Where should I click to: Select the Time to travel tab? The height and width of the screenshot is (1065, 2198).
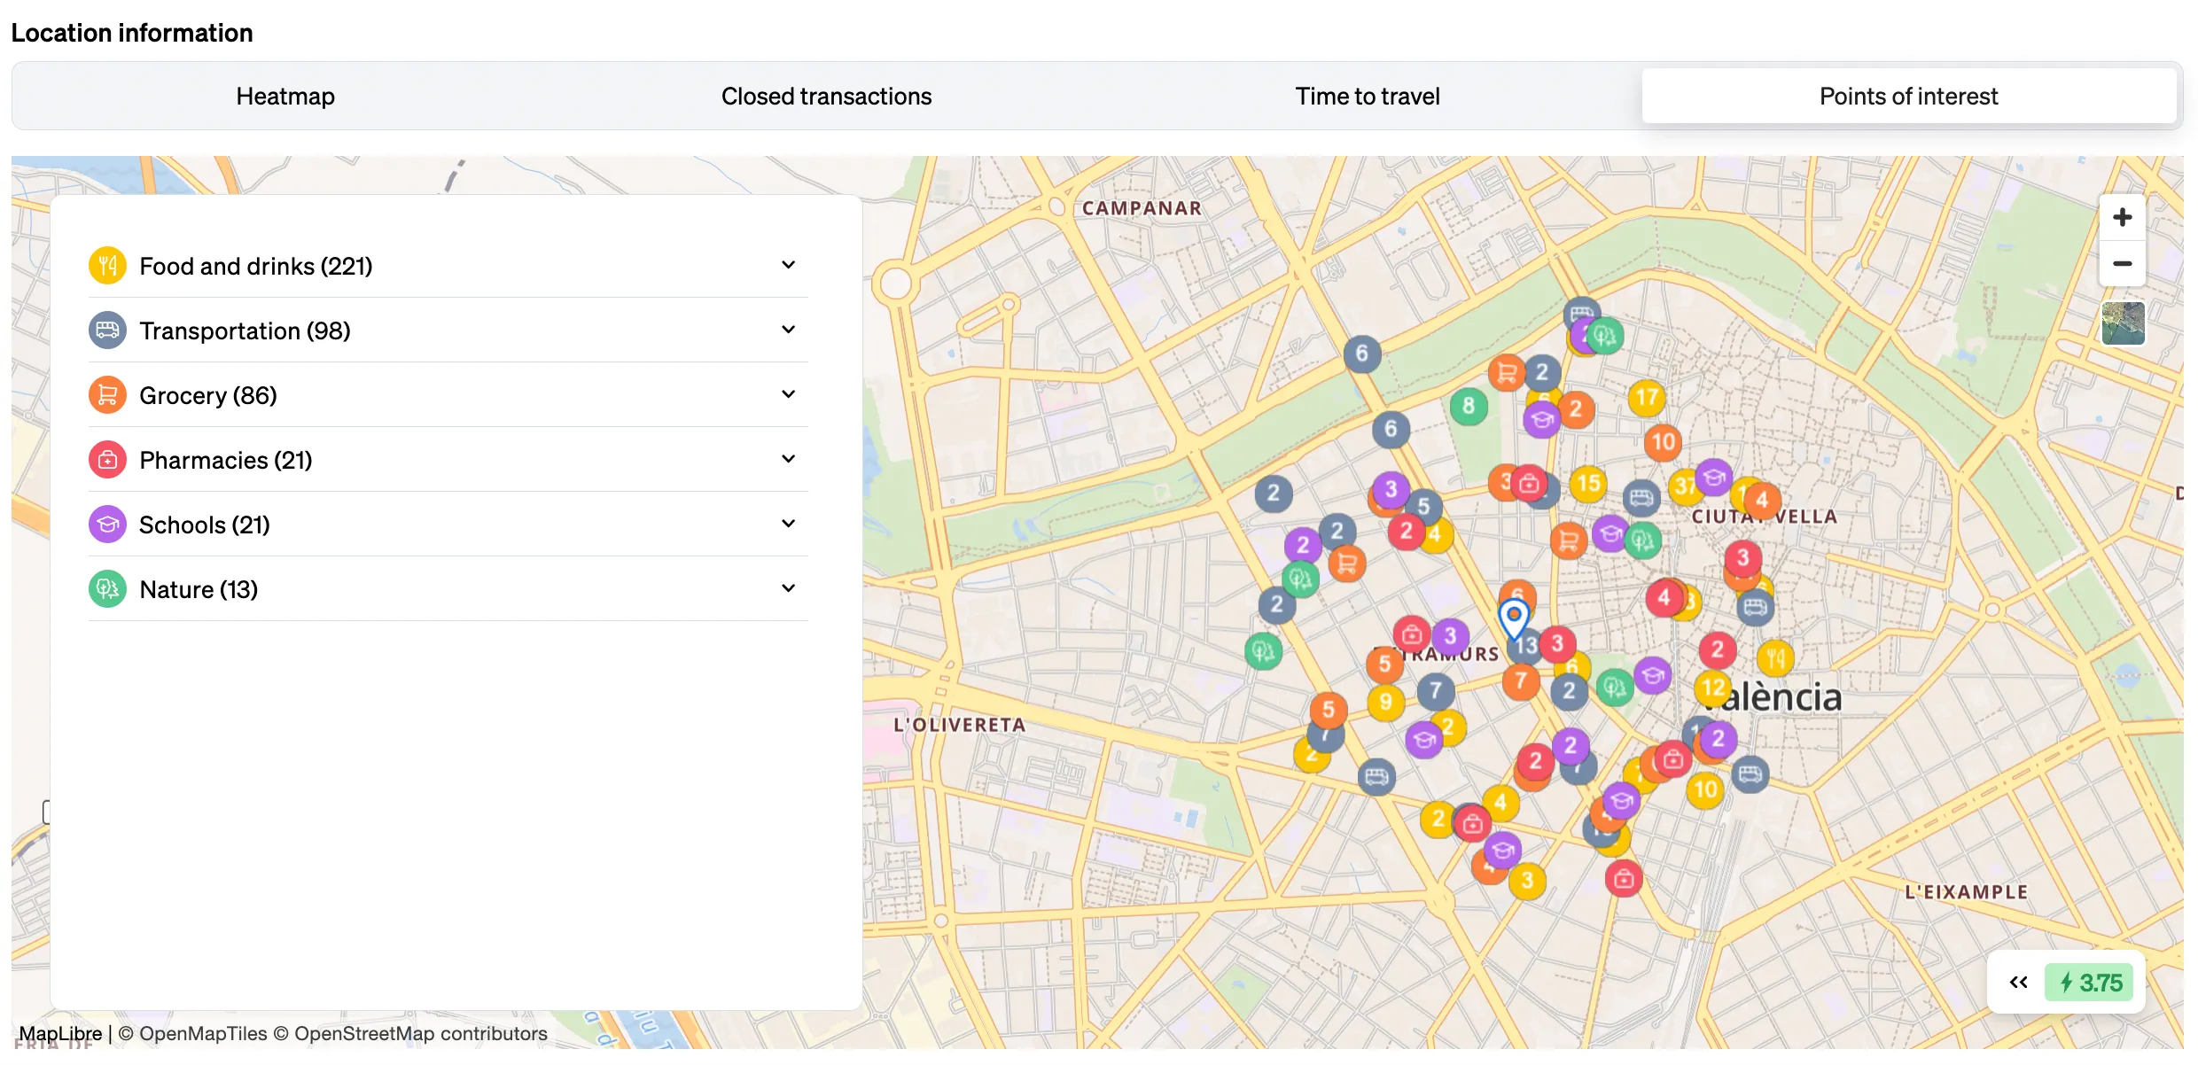pyautogui.click(x=1368, y=96)
